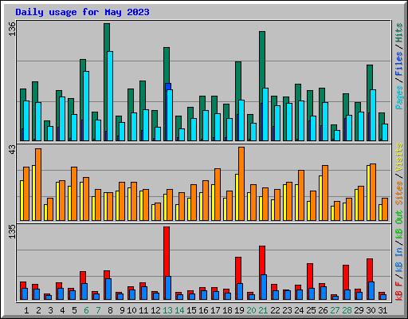408x319 pixels.
Task: Click the green weekend day "28" label
Action: (347, 310)
